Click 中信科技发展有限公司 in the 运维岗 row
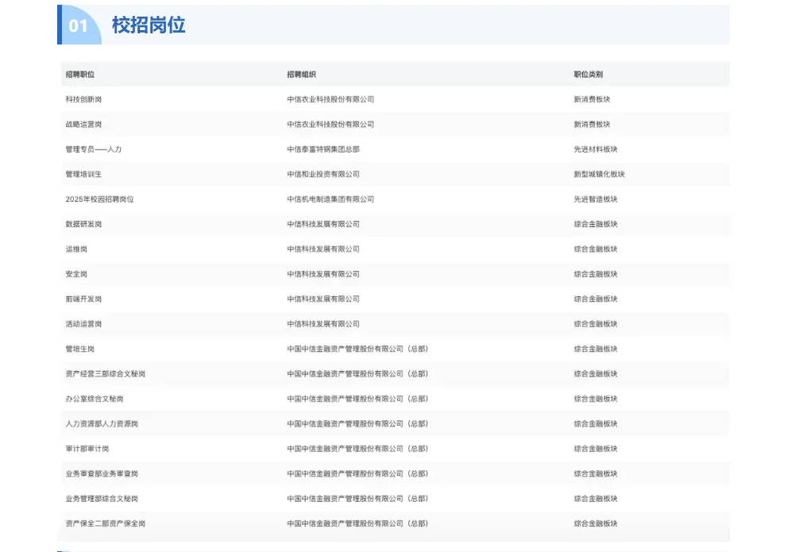The image size is (803, 552). (x=323, y=249)
